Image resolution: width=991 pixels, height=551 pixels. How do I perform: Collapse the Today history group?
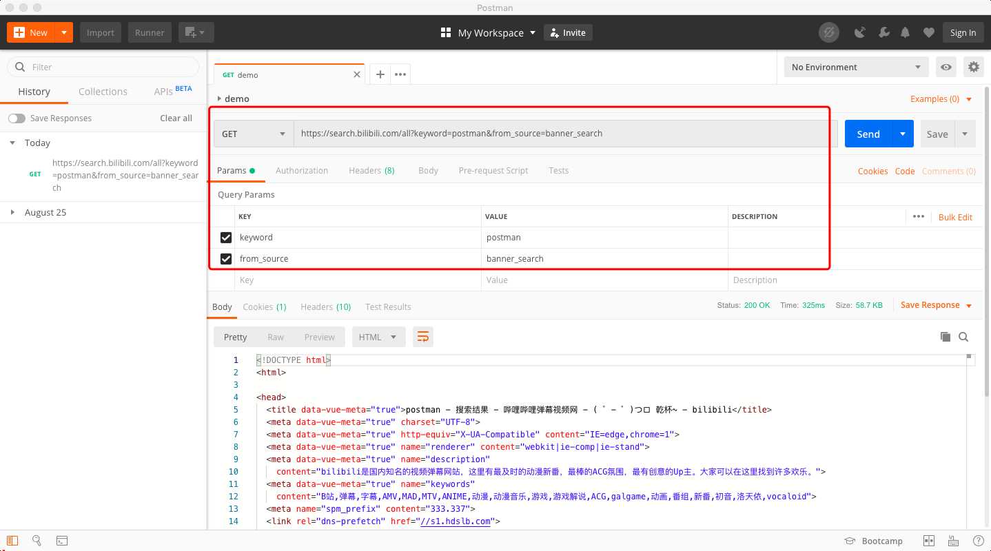click(12, 143)
